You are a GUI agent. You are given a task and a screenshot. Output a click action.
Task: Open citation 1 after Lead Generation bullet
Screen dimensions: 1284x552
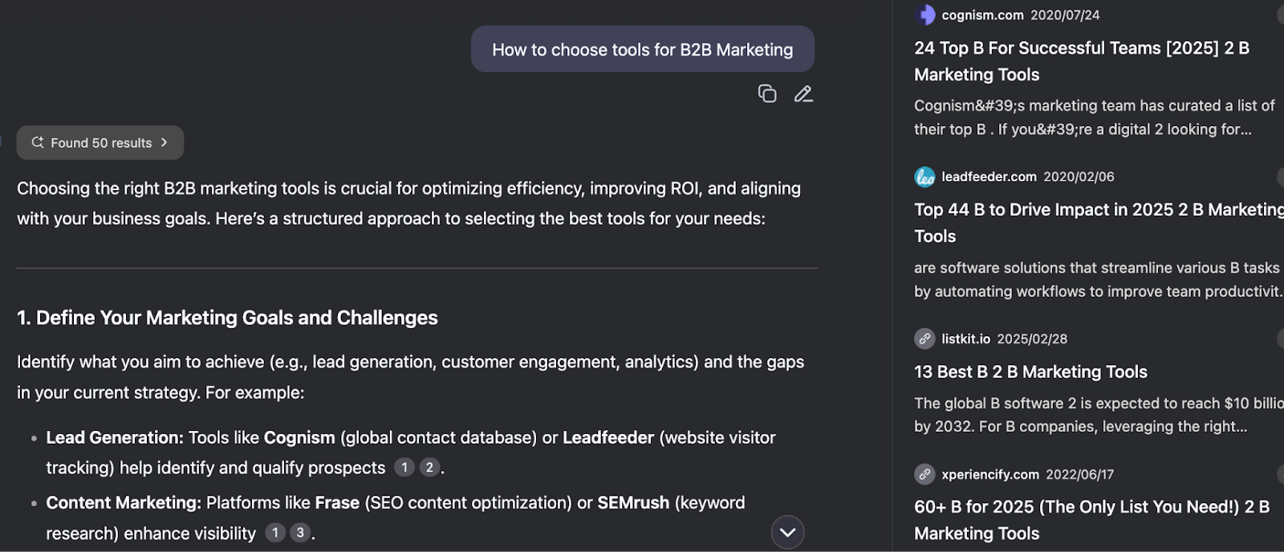404,467
